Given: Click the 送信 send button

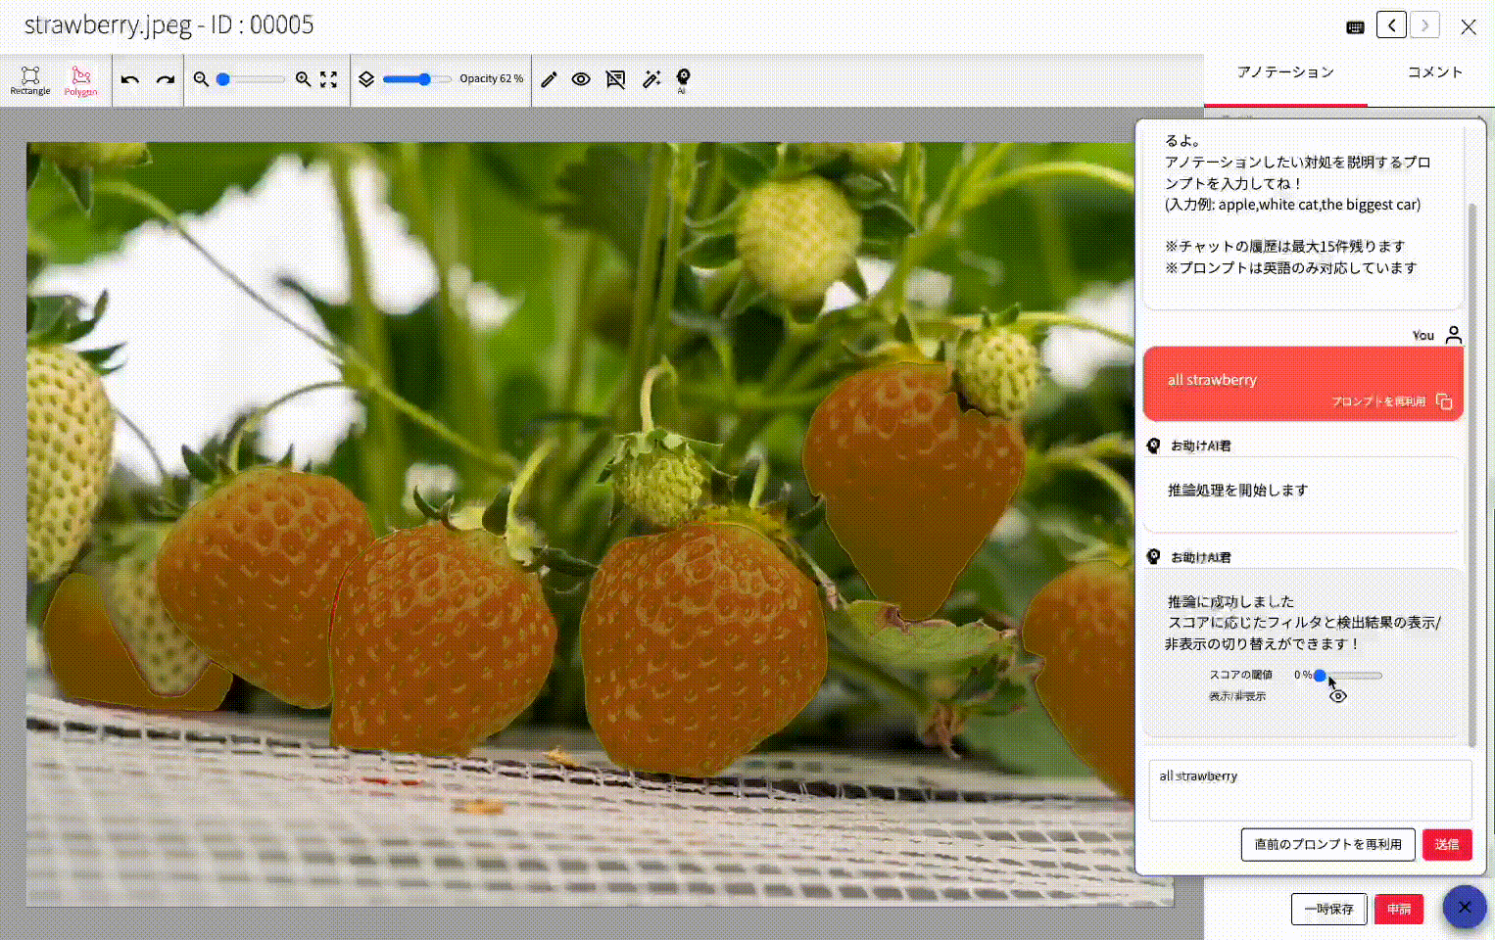Looking at the screenshot, I should pos(1447,844).
